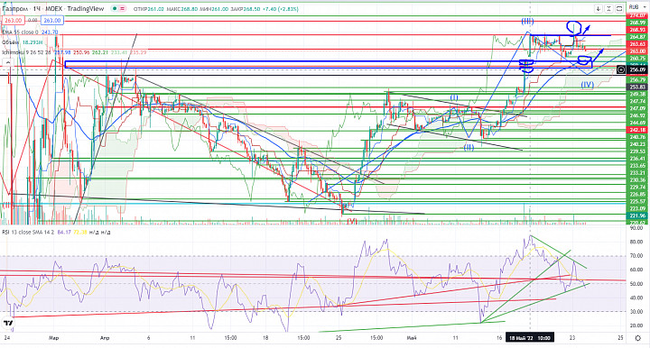
Task: Click the Мар label on time axis
Action: point(53,338)
